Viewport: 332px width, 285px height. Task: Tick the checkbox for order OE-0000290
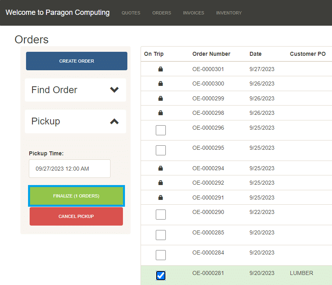click(161, 215)
